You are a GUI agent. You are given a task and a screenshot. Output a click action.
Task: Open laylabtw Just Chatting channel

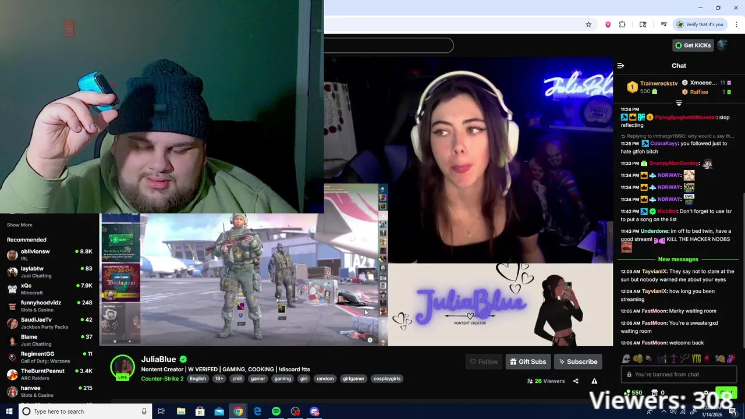coord(49,272)
